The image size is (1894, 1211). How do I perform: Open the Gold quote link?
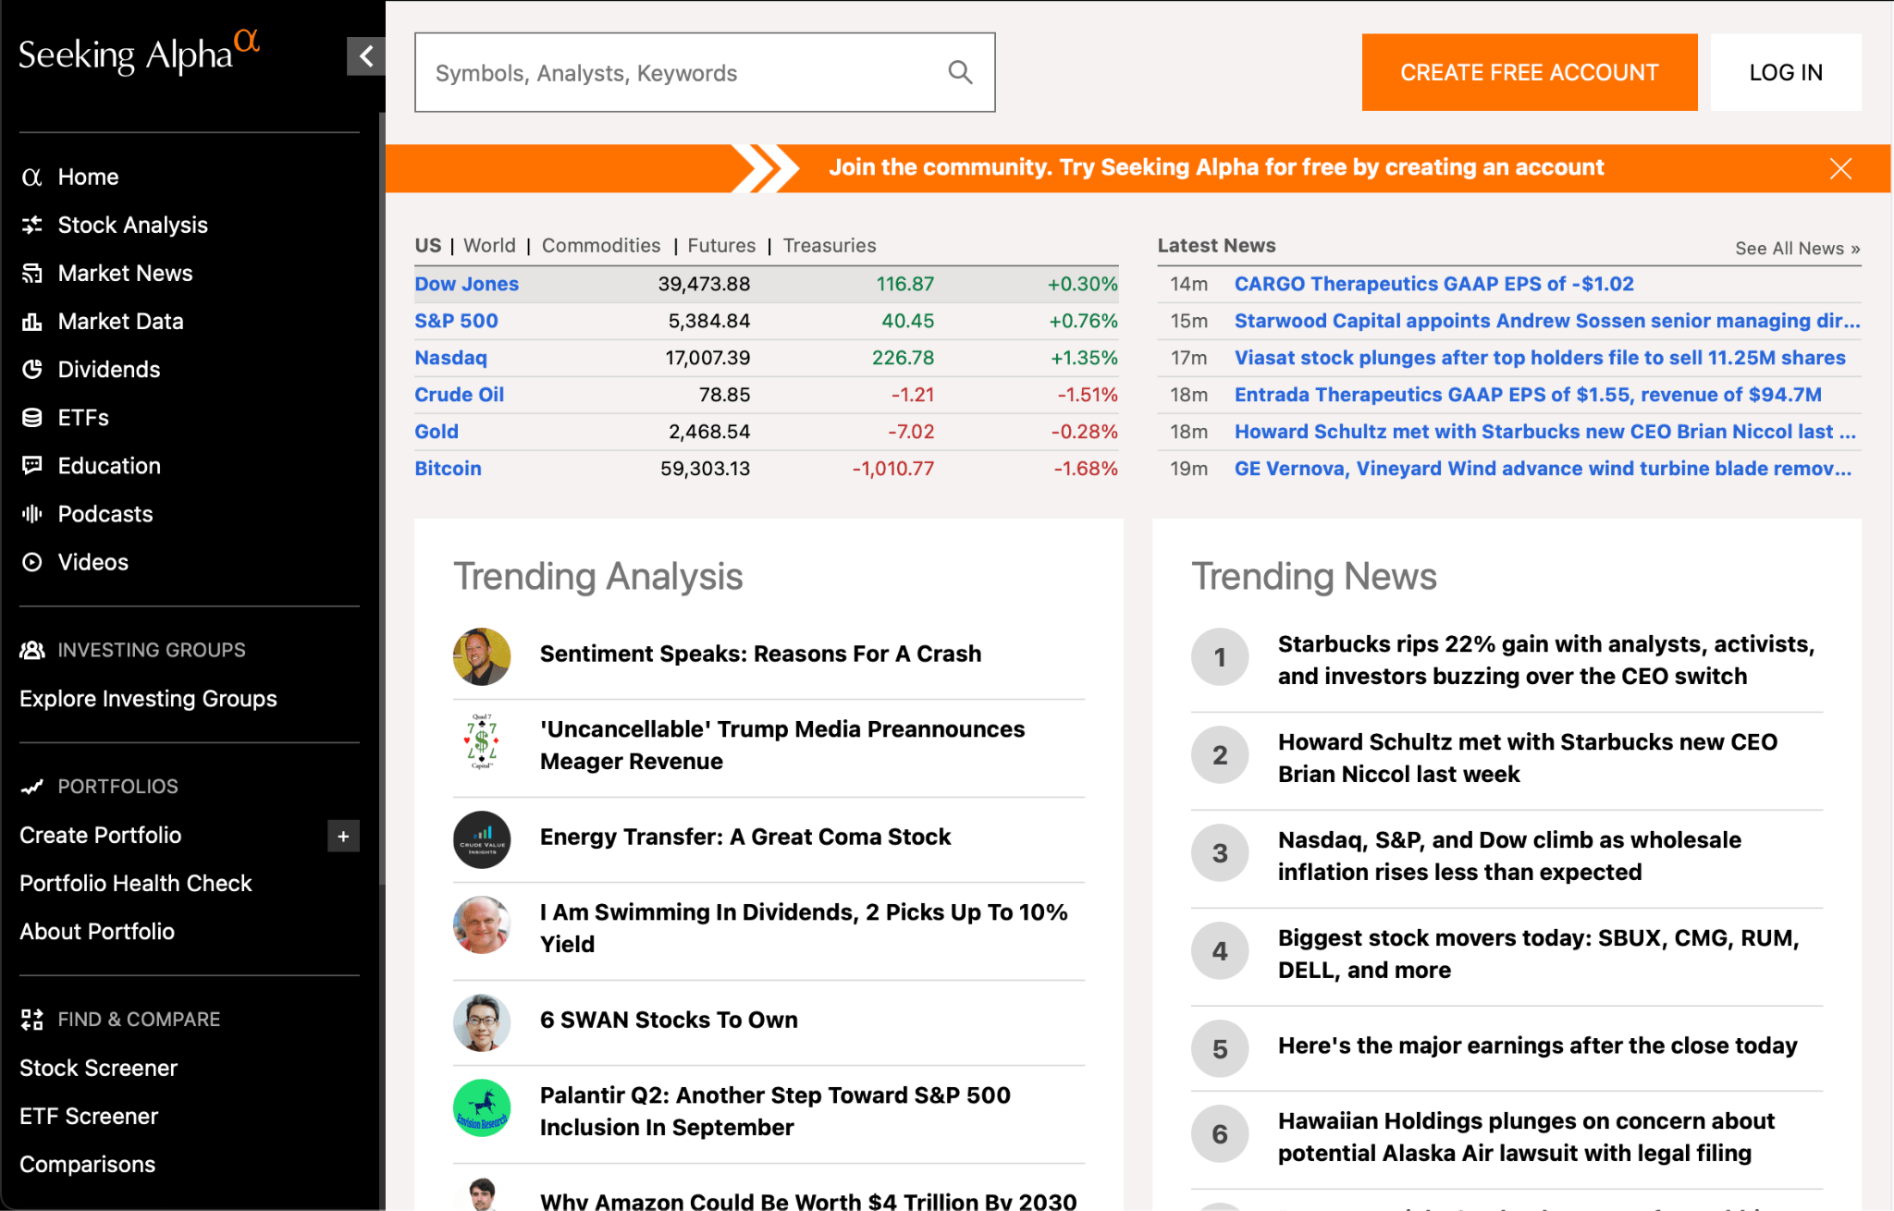[x=437, y=432]
